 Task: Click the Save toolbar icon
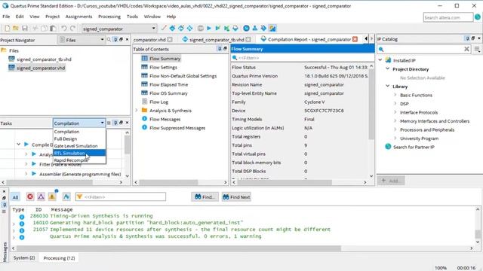[25, 29]
